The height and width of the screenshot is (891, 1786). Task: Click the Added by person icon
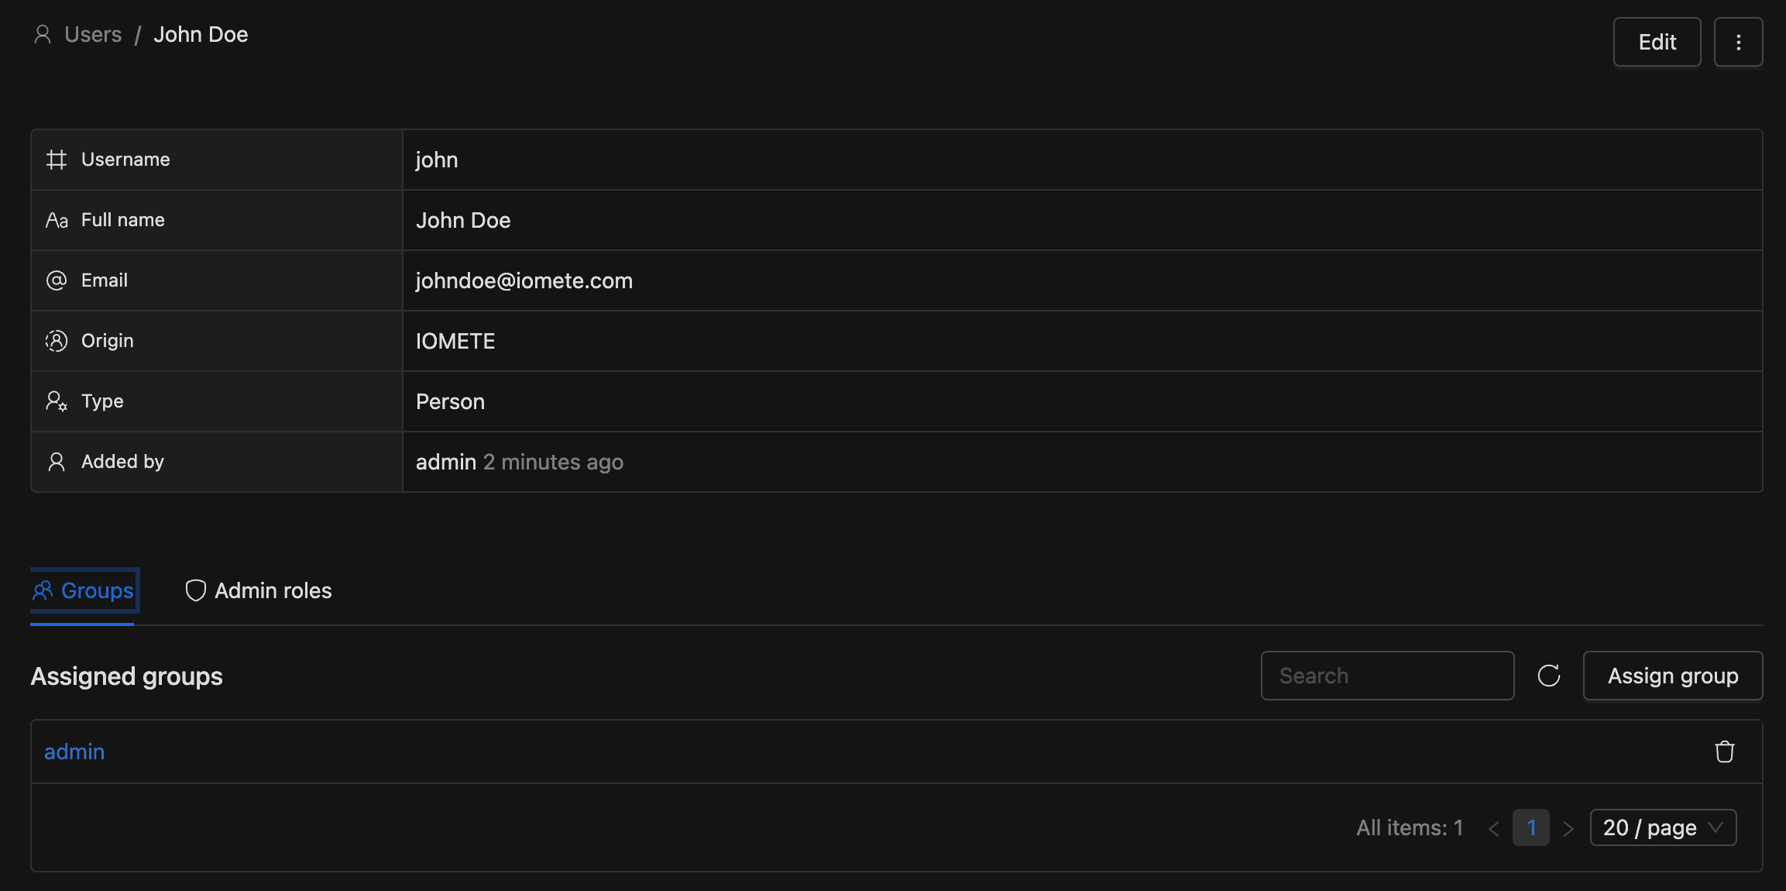(x=57, y=462)
